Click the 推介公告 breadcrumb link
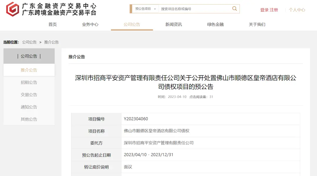 pos(51,42)
